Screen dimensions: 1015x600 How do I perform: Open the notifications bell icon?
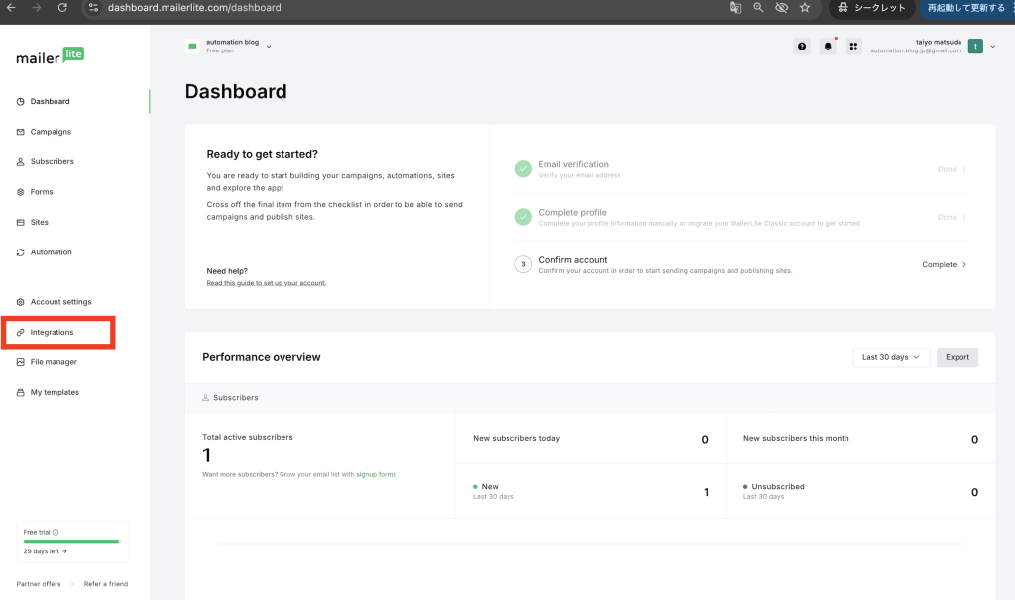(x=828, y=47)
